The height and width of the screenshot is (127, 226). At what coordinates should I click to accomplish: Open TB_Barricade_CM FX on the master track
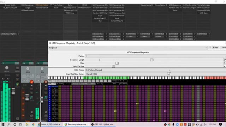click(10, 8)
